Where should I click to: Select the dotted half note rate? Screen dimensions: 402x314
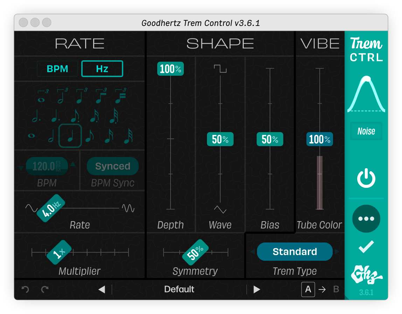[x=36, y=116]
